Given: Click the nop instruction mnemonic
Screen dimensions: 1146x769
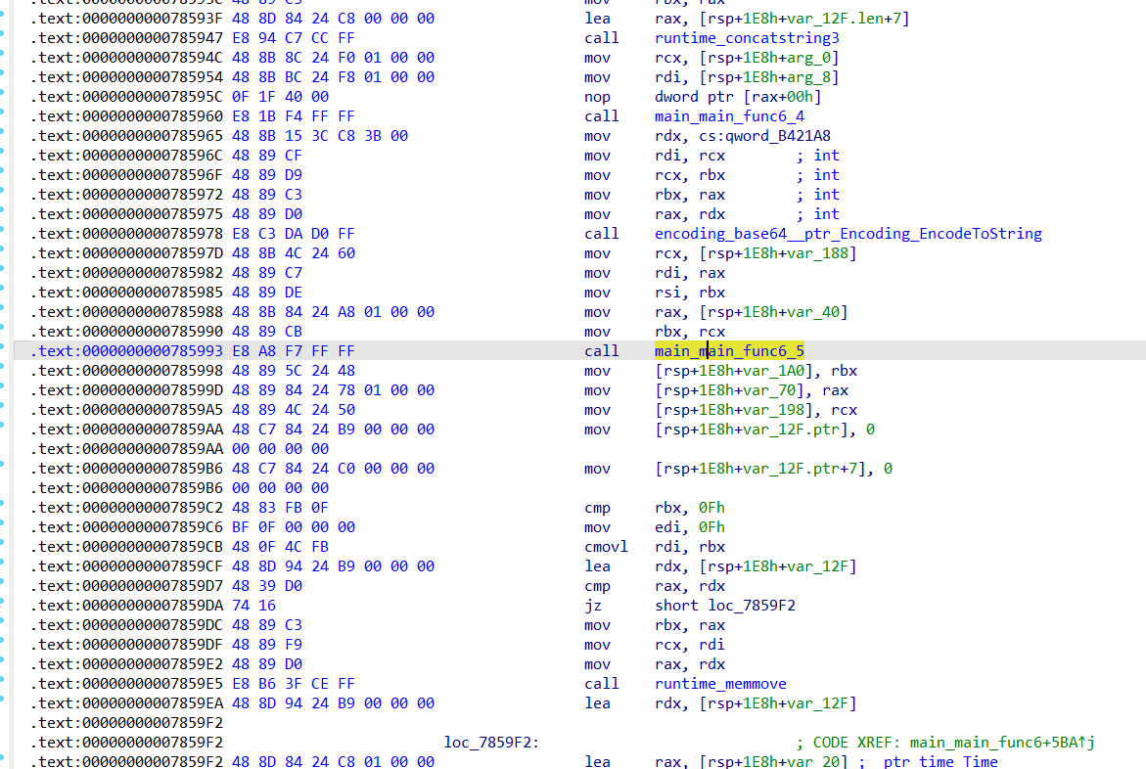Looking at the screenshot, I should (x=597, y=97).
